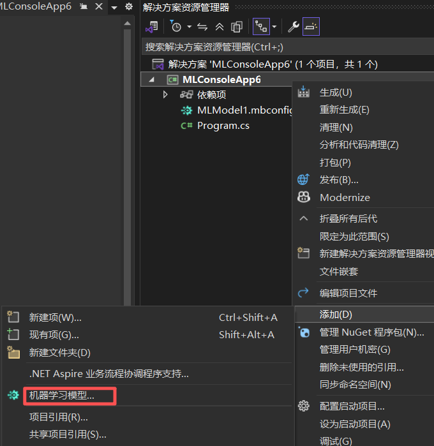Expand the 依赖项 dependencies node

165,94
